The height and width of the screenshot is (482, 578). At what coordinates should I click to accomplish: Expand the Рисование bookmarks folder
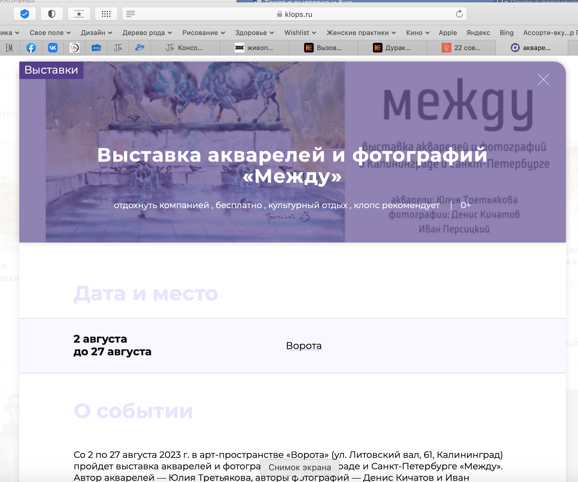point(204,33)
